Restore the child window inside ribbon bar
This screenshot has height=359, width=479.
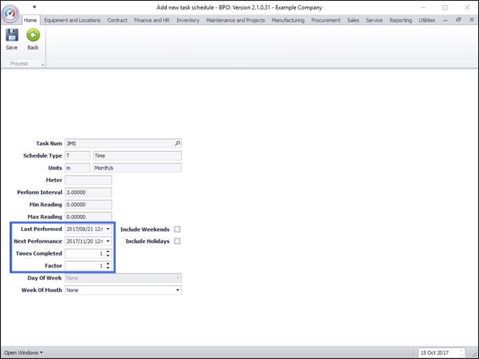pos(458,20)
